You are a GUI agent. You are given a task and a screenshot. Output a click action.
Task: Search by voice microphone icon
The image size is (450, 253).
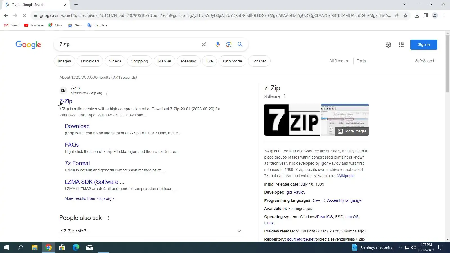(218, 44)
